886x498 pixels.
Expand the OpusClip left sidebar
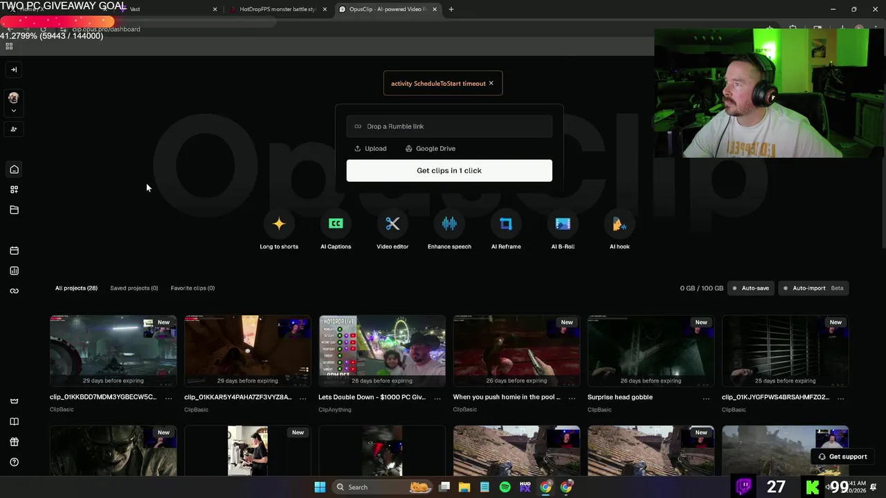(x=14, y=69)
